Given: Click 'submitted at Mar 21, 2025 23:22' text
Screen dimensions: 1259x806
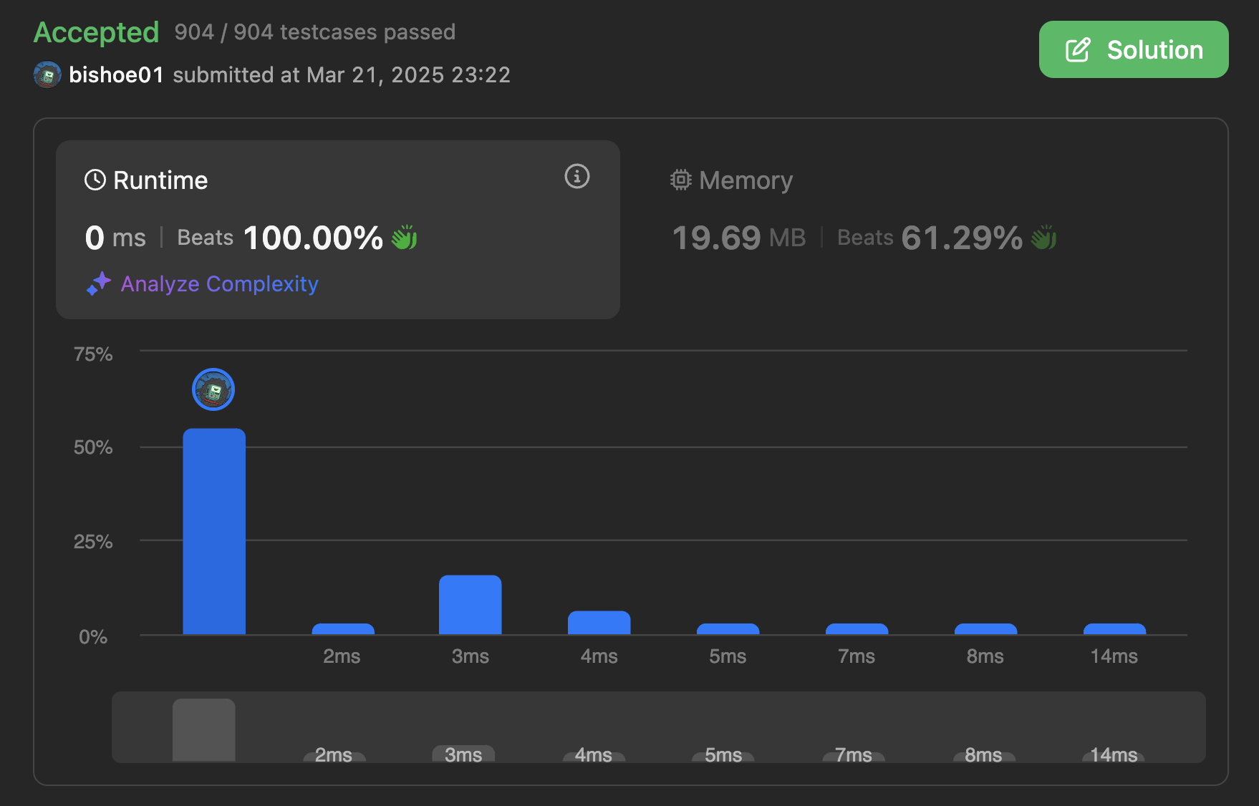Looking at the screenshot, I should (x=342, y=74).
